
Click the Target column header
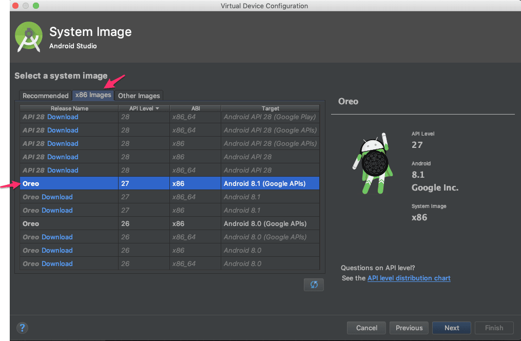pyautogui.click(x=270, y=108)
